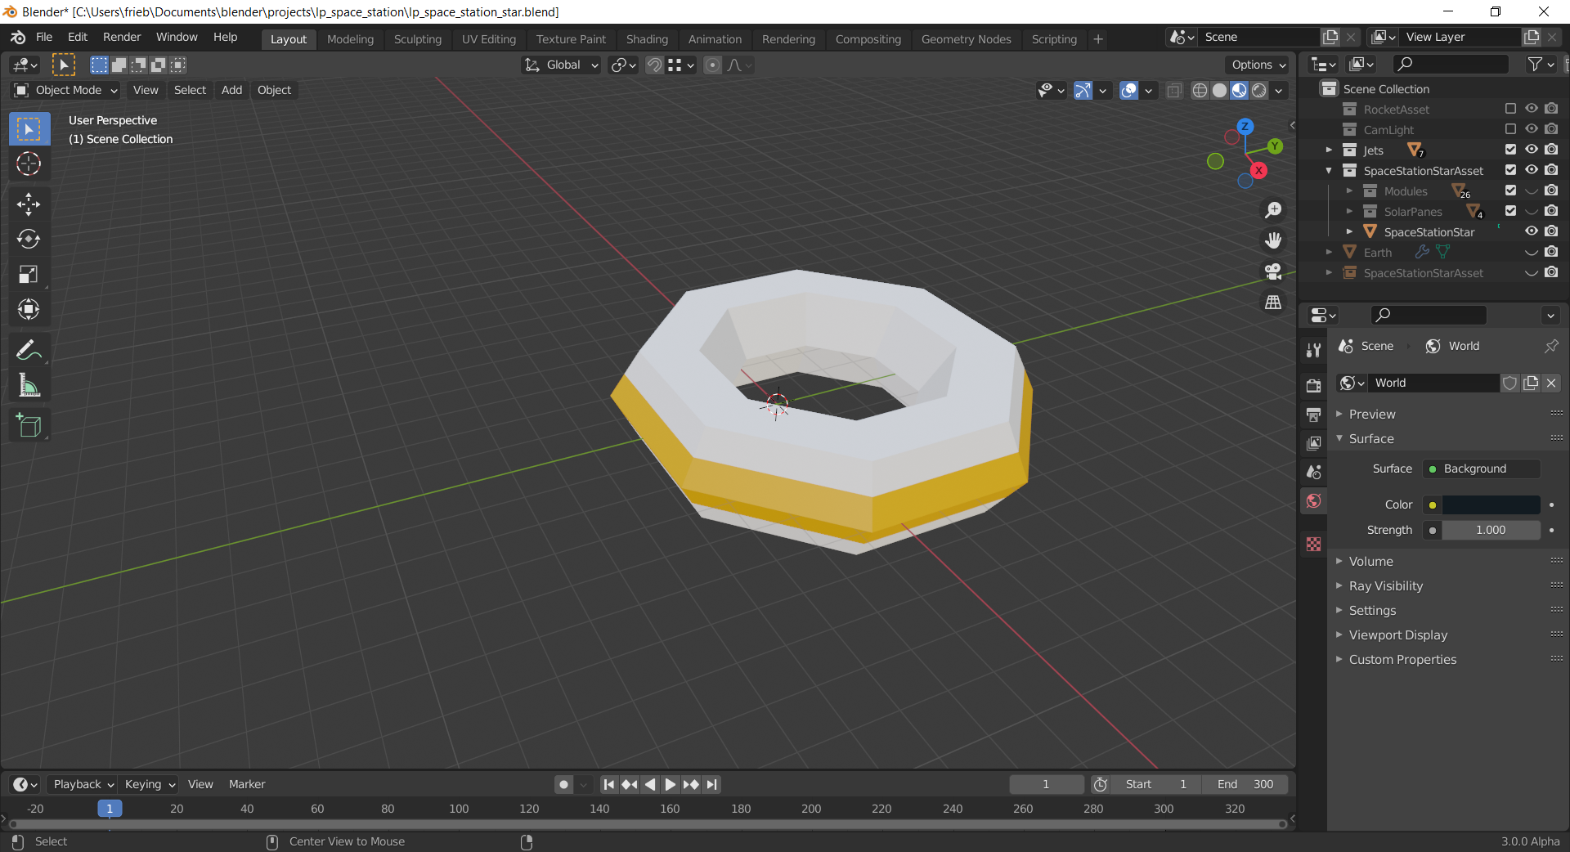Open the Texture properties tab
The image size is (1570, 852).
[1313, 544]
